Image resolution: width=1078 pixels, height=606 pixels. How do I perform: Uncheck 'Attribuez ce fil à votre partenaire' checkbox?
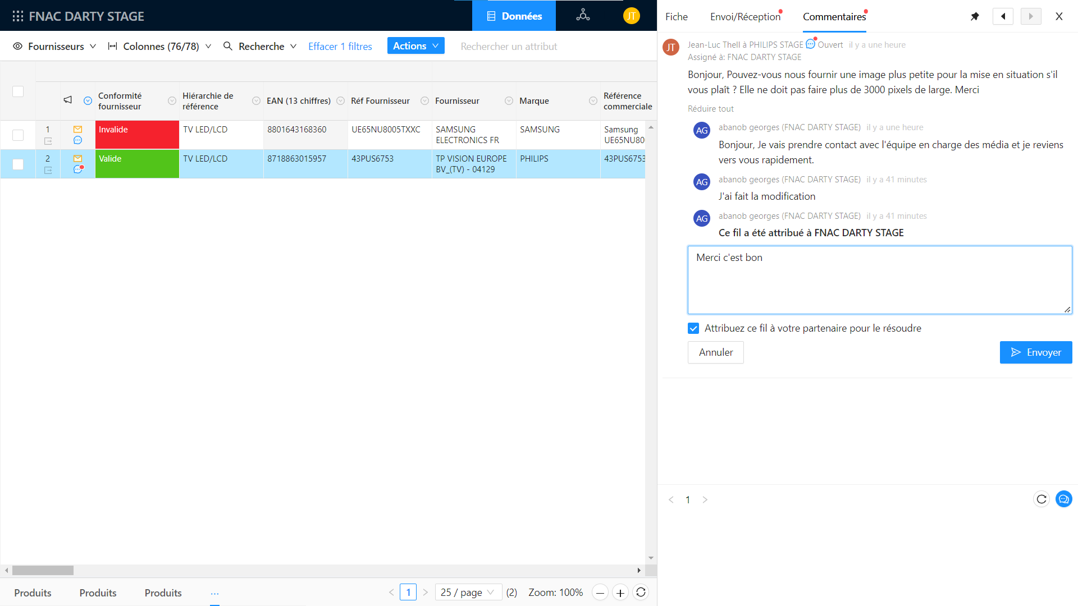click(693, 328)
